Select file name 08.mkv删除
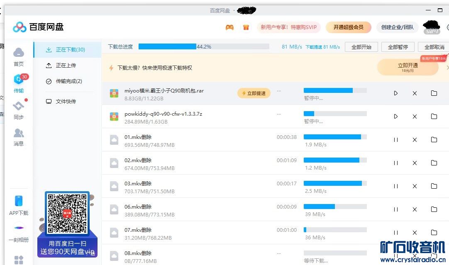Viewport: 449px width, 265px height. pos(138,253)
